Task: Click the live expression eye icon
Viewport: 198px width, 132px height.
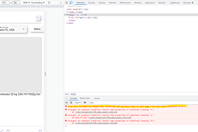Action: click(85, 102)
